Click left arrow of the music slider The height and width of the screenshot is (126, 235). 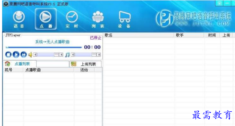click(73, 55)
